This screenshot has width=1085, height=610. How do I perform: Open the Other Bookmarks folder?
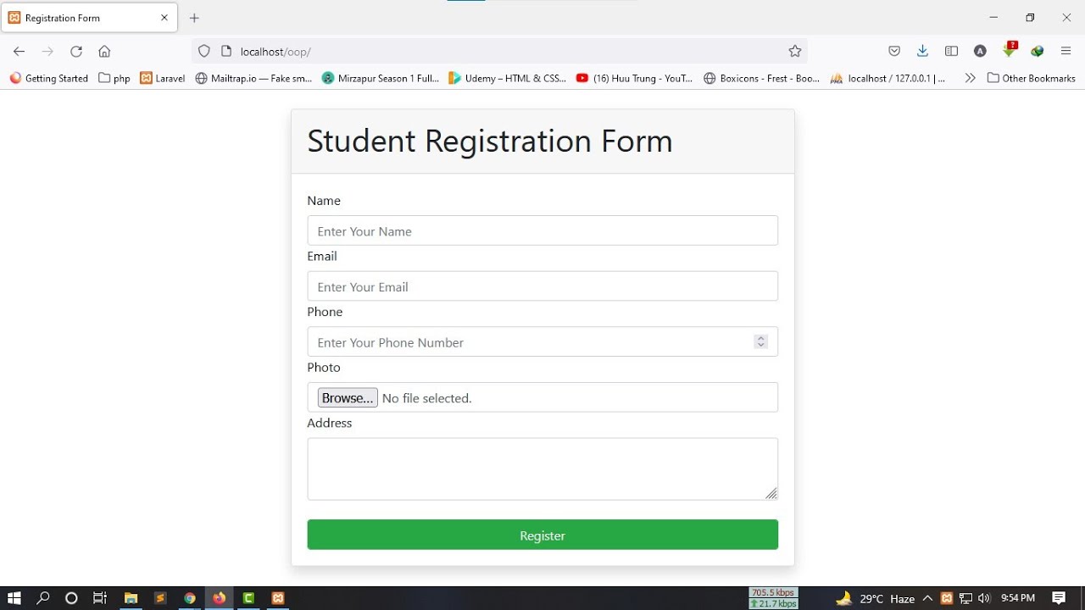(x=1031, y=78)
